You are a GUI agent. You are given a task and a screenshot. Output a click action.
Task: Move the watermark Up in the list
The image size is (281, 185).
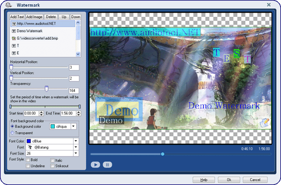64,17
